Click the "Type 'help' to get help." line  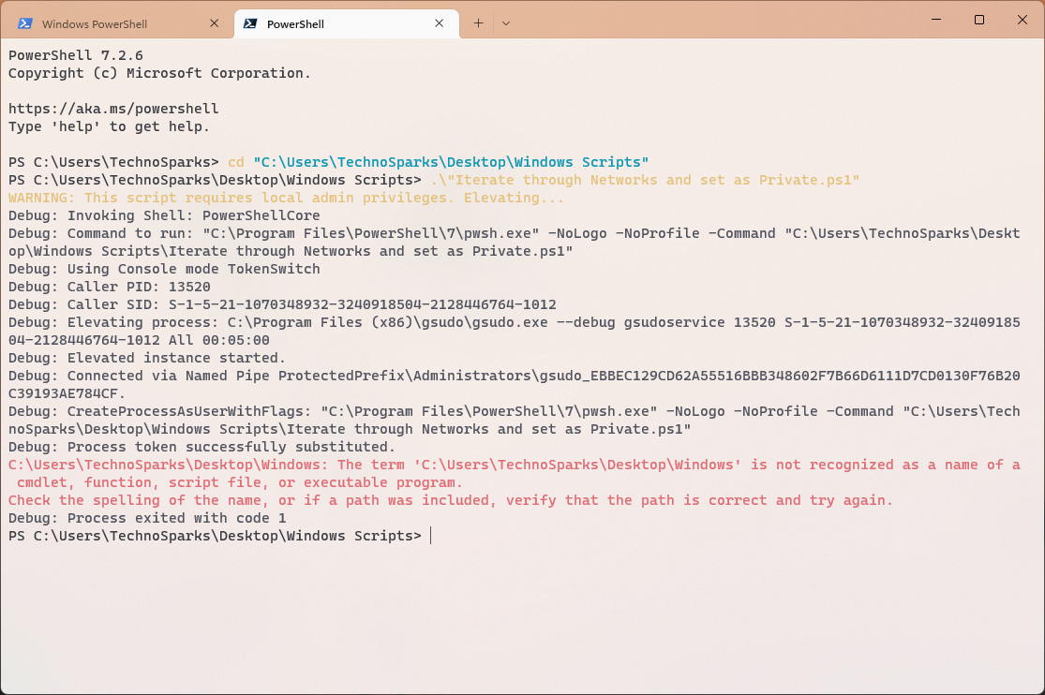[x=109, y=126]
